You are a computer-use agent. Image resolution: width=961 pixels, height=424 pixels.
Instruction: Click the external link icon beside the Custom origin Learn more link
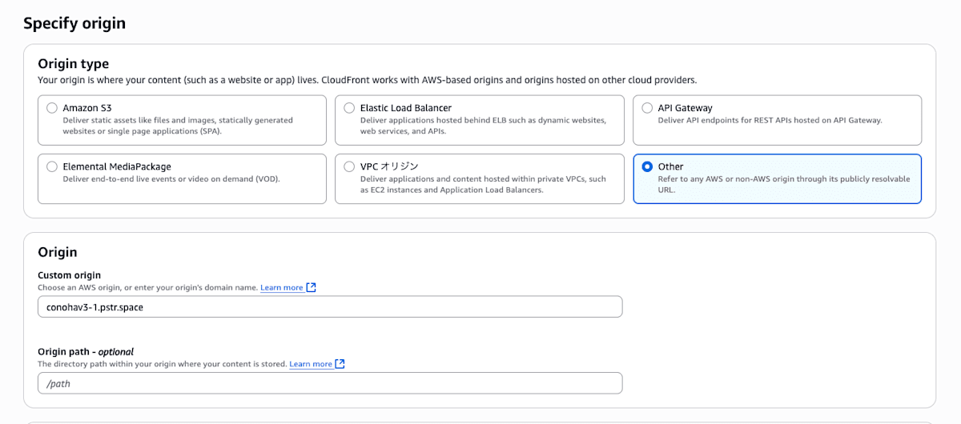point(312,287)
